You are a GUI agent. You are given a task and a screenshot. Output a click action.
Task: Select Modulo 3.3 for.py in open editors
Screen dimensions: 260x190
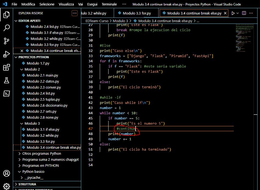click(x=47, y=45)
